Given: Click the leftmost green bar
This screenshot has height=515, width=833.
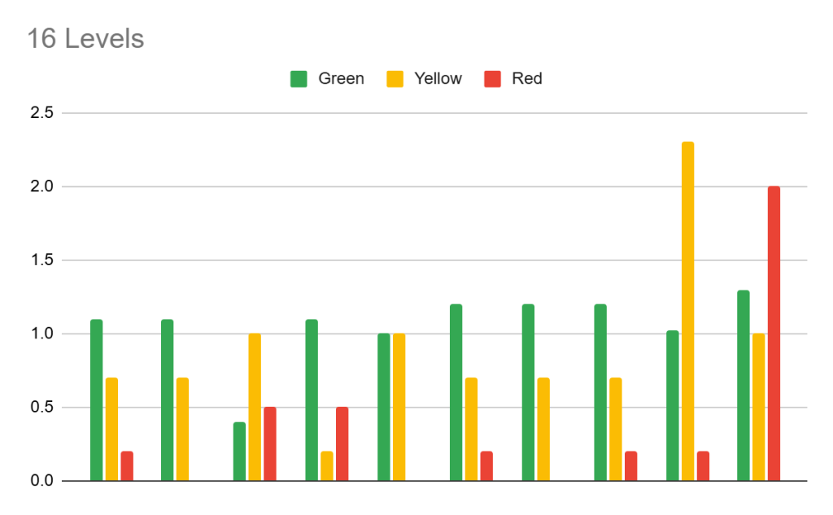Looking at the screenshot, I should pyautogui.click(x=96, y=399).
